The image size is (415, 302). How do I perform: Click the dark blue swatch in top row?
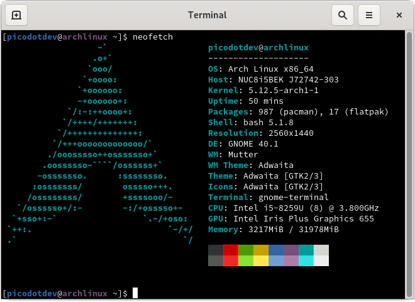(x=276, y=250)
